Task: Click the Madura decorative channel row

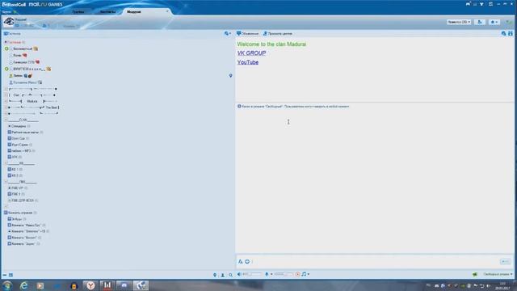Action: [x=32, y=101]
